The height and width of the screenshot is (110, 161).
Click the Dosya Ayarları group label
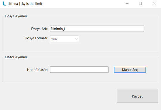(x=16, y=16)
